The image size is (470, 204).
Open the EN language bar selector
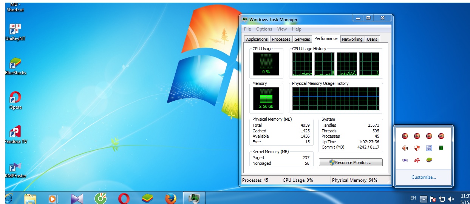click(413, 198)
